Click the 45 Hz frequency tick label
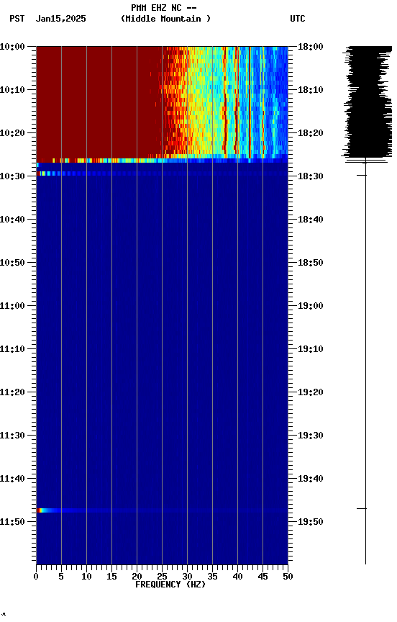Viewport: 397px width, 622px height. click(263, 577)
